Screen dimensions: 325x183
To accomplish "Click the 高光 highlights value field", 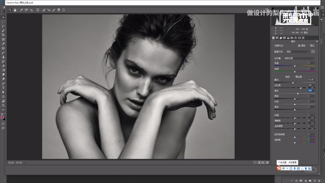I will [310, 90].
